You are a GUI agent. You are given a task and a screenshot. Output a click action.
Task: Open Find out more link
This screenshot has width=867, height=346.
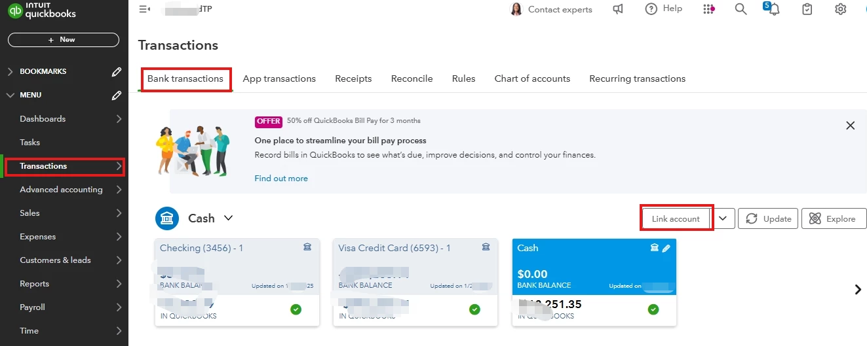(x=281, y=179)
